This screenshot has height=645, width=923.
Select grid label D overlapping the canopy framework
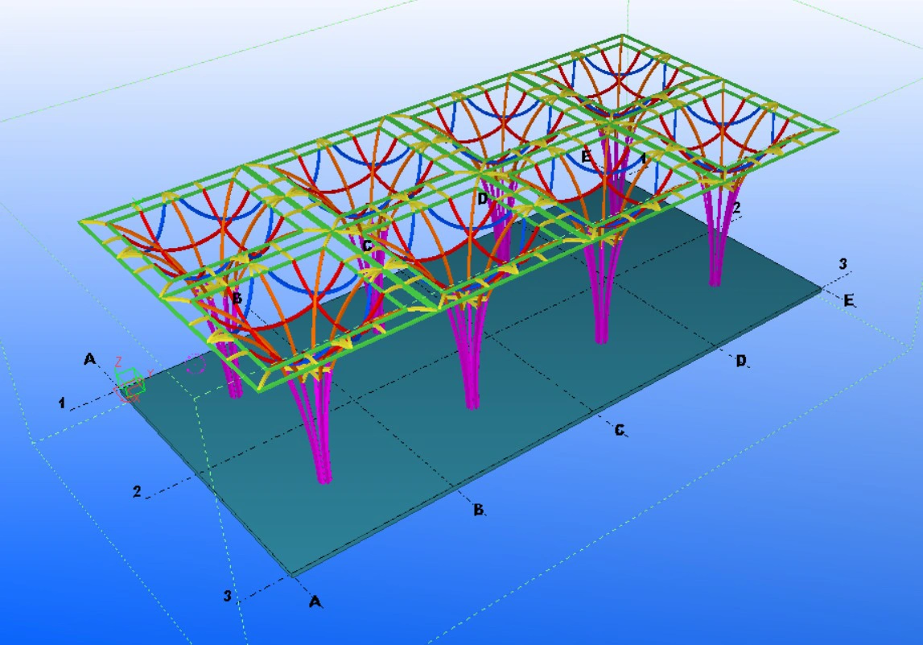tap(483, 199)
